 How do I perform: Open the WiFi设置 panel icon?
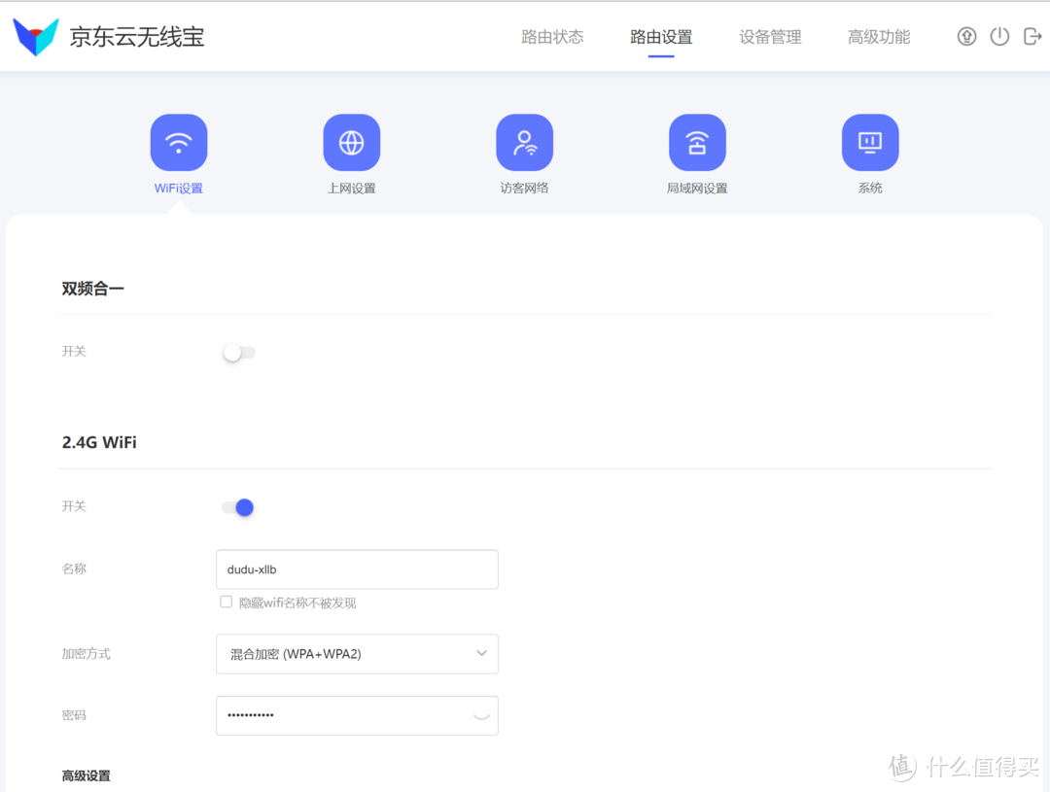click(178, 142)
